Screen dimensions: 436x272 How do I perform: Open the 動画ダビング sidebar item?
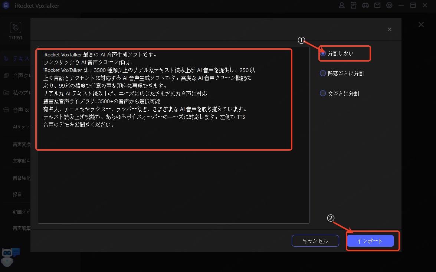pyautogui.click(x=22, y=212)
